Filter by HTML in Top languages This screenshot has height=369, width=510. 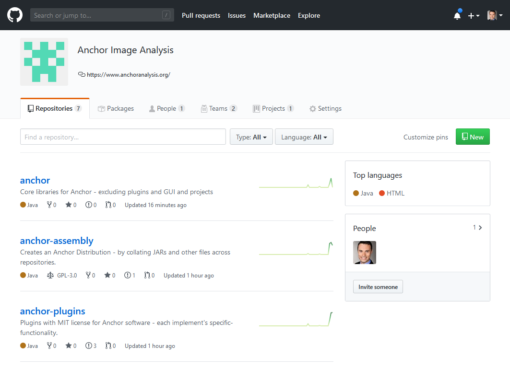coord(391,193)
